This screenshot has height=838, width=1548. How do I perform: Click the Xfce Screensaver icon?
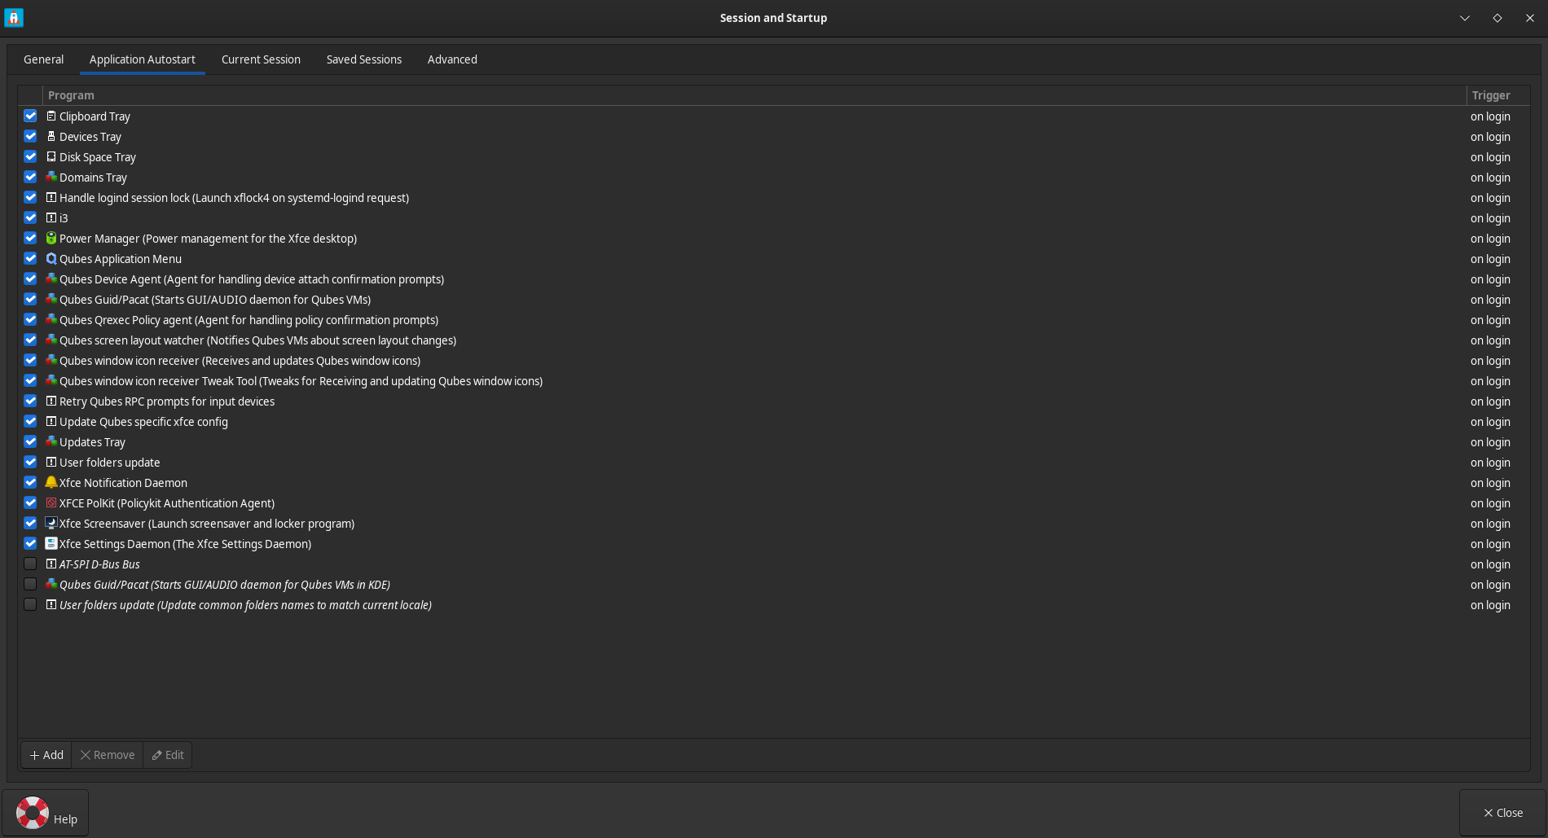51,524
